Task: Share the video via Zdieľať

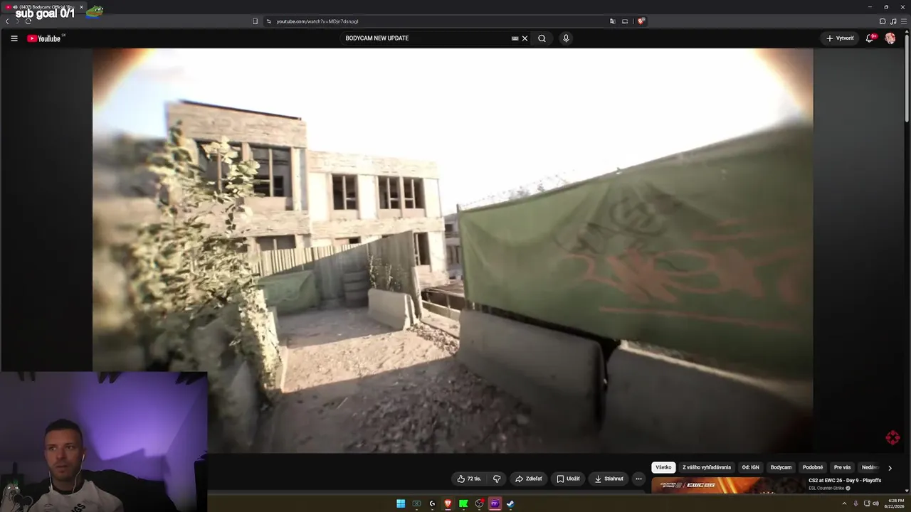Action: (529, 479)
